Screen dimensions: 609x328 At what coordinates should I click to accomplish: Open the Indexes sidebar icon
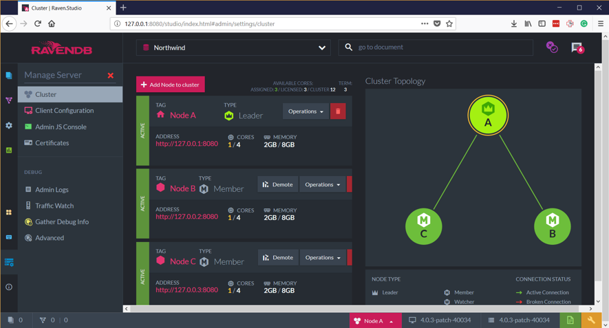tap(9, 100)
